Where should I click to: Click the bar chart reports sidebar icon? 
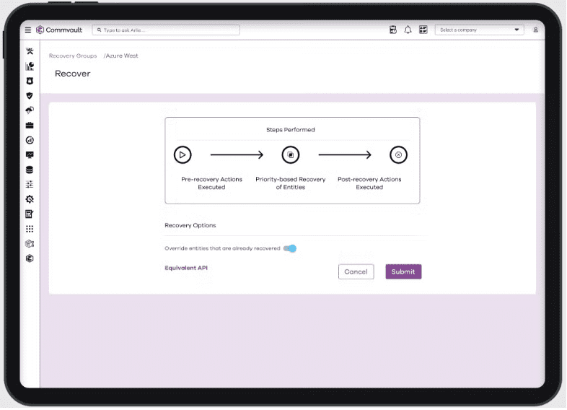point(30,66)
